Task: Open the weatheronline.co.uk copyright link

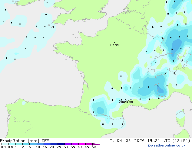Action: [x=167, y=145]
